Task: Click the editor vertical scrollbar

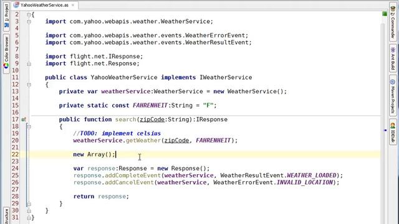Action: [383, 123]
